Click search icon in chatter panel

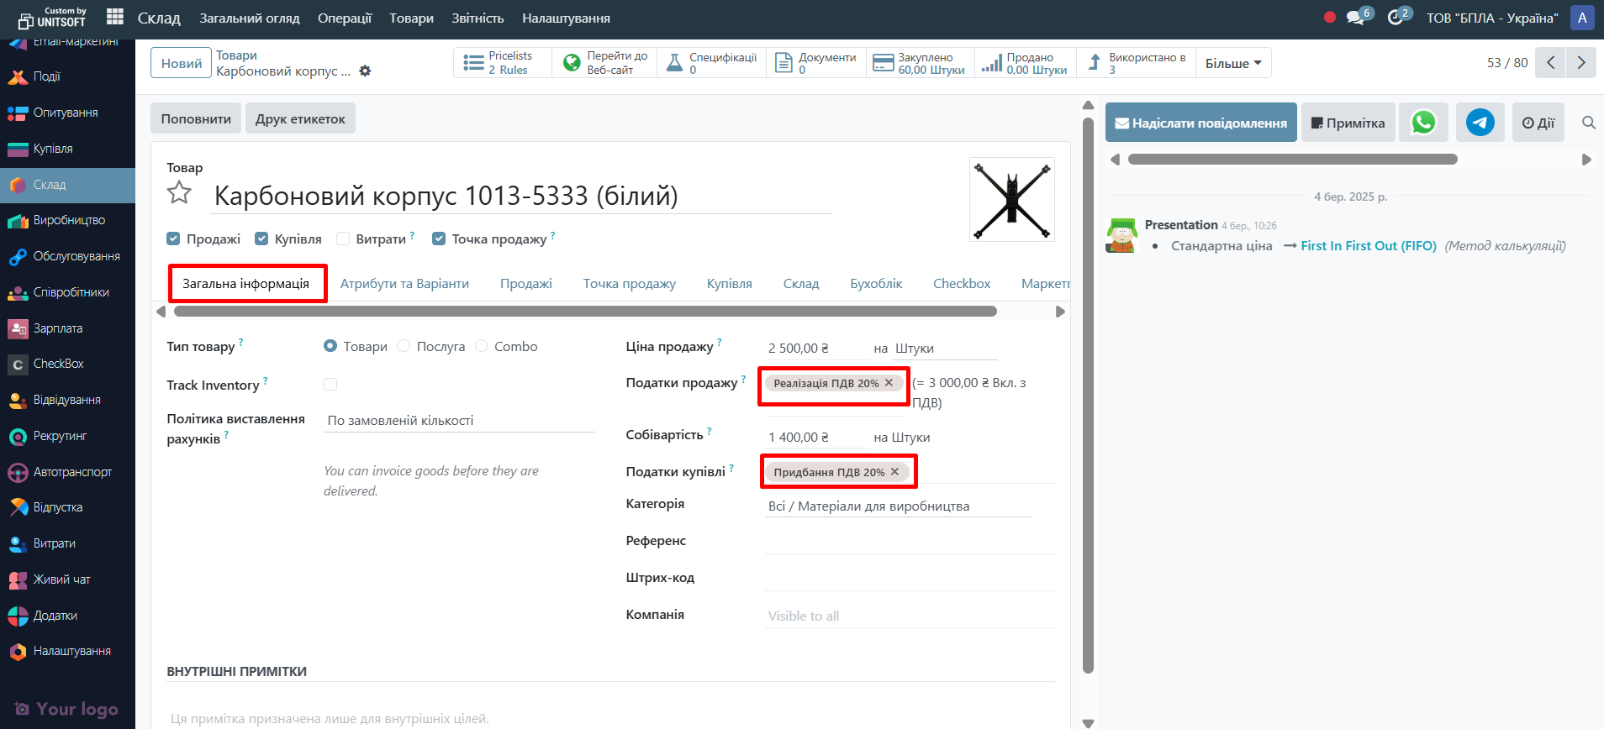[1588, 123]
